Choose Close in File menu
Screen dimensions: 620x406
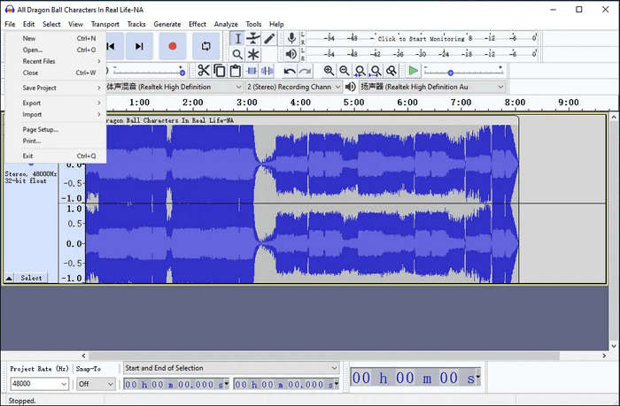tap(56, 73)
